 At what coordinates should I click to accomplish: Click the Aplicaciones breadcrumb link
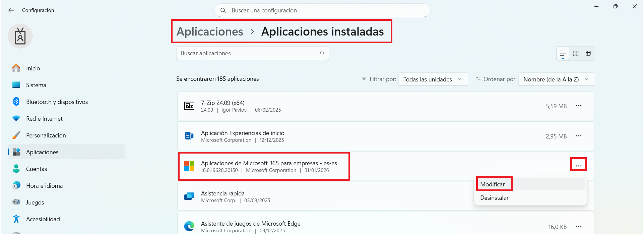(210, 32)
